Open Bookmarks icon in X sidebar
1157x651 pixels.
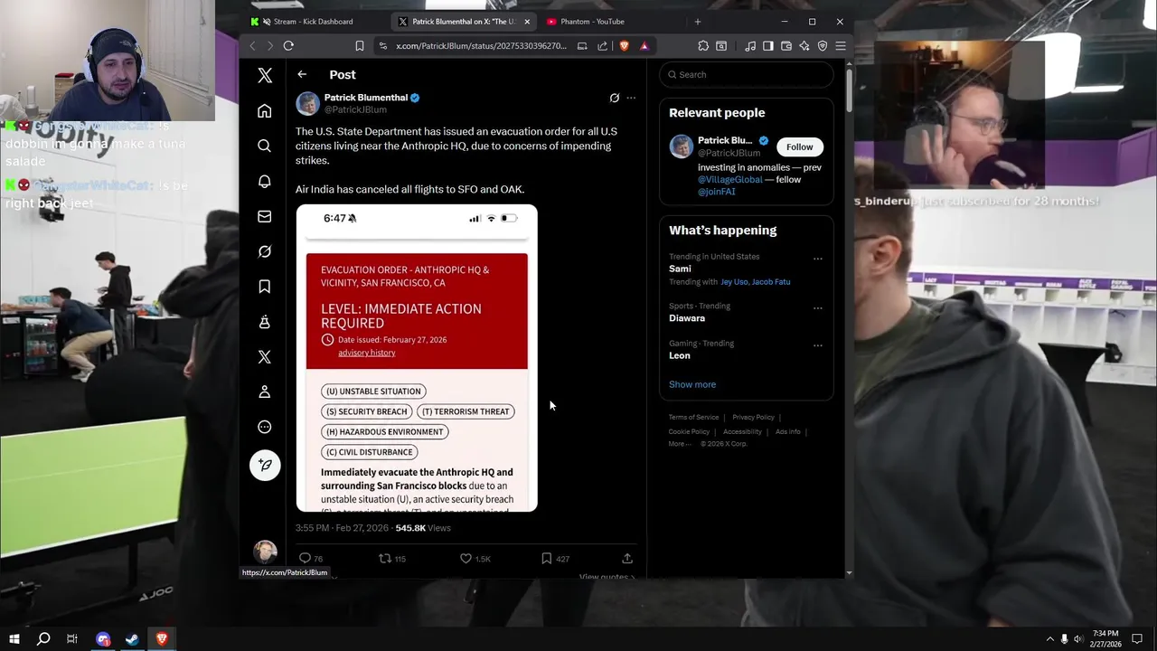[x=264, y=287]
